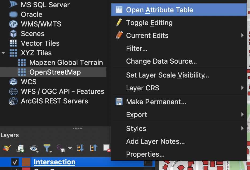Click Collapse All layers icon

pos(93,148)
